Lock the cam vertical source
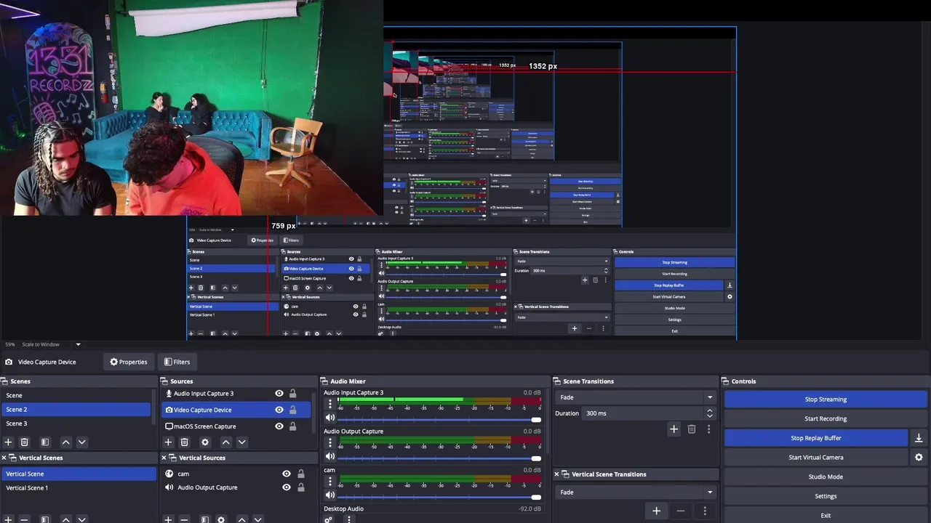Screen dimensions: 931x523 pyautogui.click(x=300, y=474)
